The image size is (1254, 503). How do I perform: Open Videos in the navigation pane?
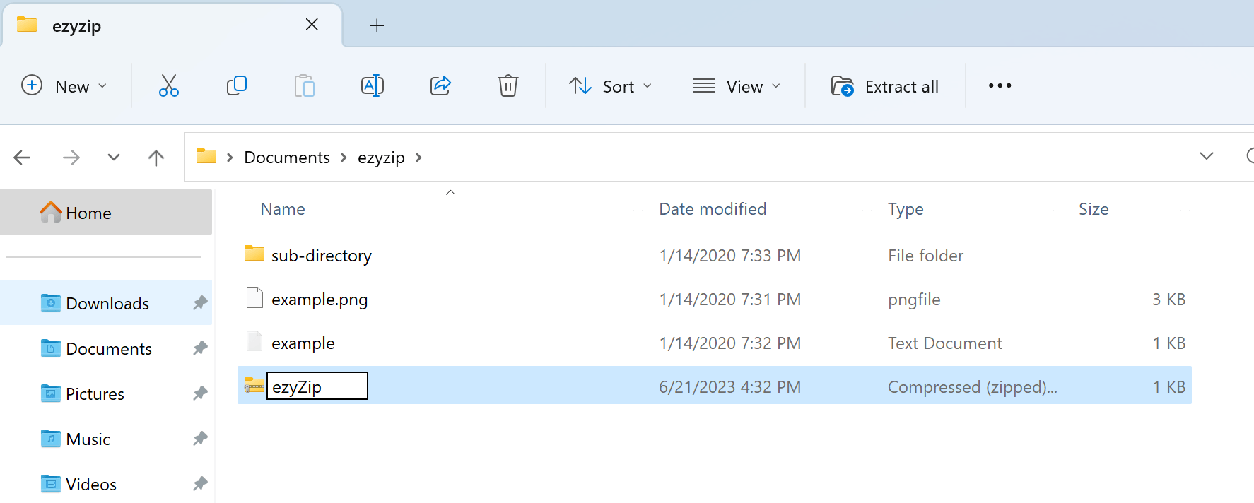[x=106, y=483]
